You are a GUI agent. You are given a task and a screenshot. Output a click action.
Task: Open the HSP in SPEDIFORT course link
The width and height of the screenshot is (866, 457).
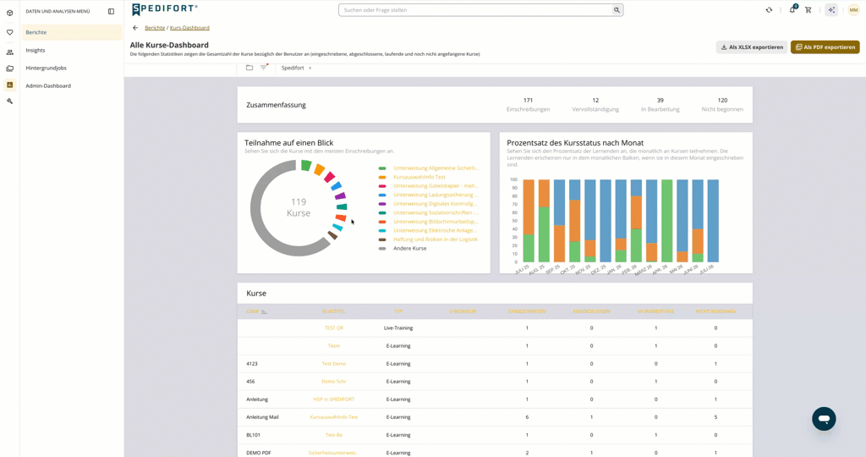[x=333, y=399]
